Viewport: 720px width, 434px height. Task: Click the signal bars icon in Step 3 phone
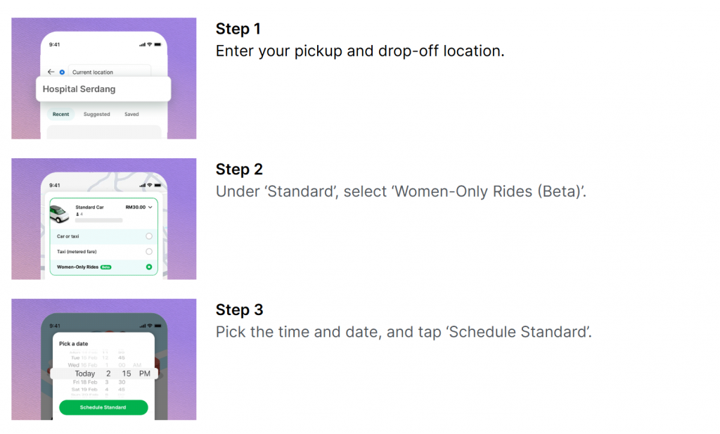click(x=142, y=326)
